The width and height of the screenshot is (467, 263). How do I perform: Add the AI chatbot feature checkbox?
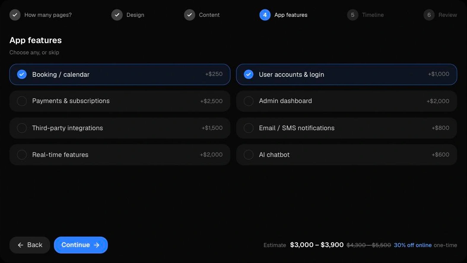tap(248, 155)
